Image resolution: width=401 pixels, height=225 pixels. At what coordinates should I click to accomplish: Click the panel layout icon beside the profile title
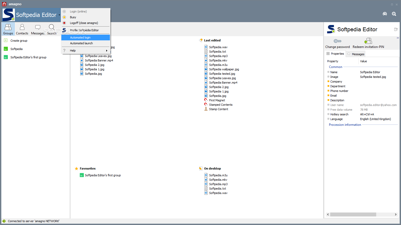coord(396,29)
